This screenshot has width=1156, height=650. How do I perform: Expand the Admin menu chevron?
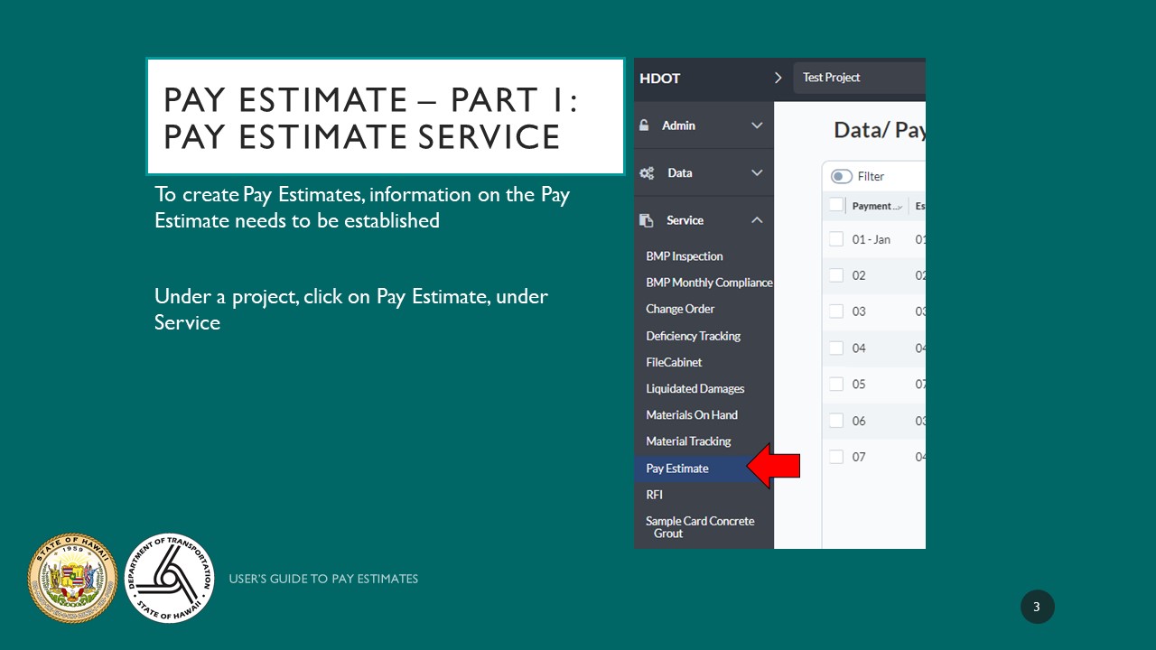pyautogui.click(x=757, y=125)
